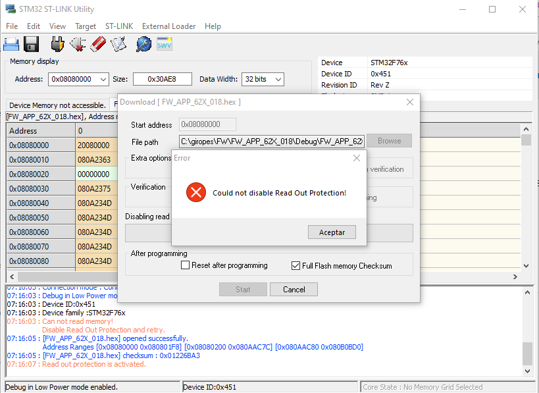539x393 pixels.
Task: Click memory grid scroll down arrow
Action: click(526, 265)
